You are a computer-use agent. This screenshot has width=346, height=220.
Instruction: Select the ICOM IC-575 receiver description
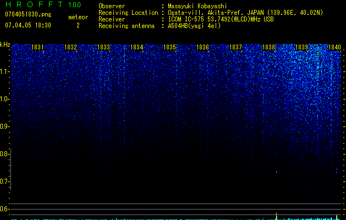(221, 19)
